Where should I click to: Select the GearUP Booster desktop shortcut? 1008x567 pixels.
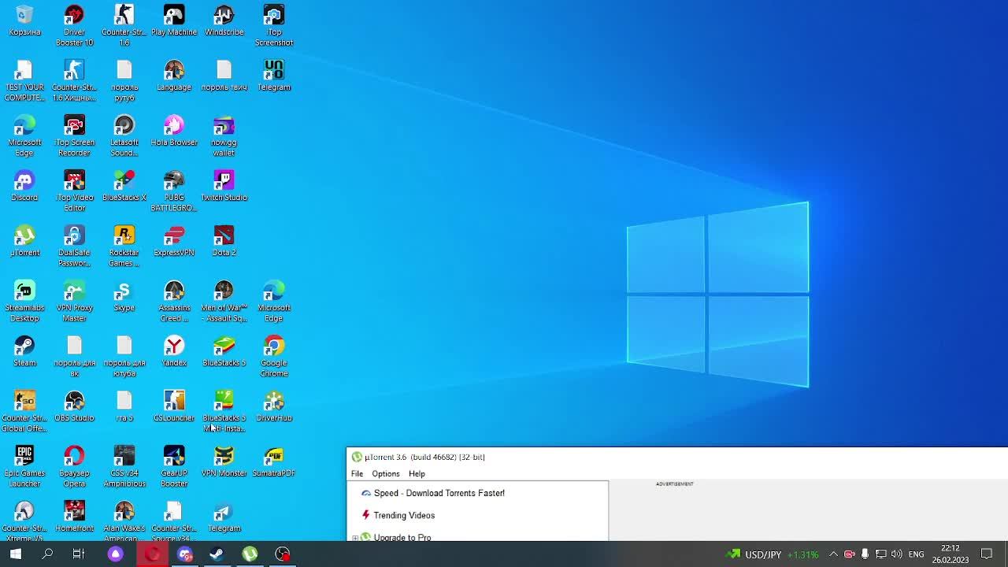[x=174, y=466]
